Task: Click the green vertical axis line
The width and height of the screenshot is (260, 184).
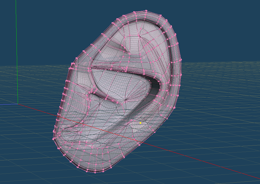Action: tap(16, 42)
